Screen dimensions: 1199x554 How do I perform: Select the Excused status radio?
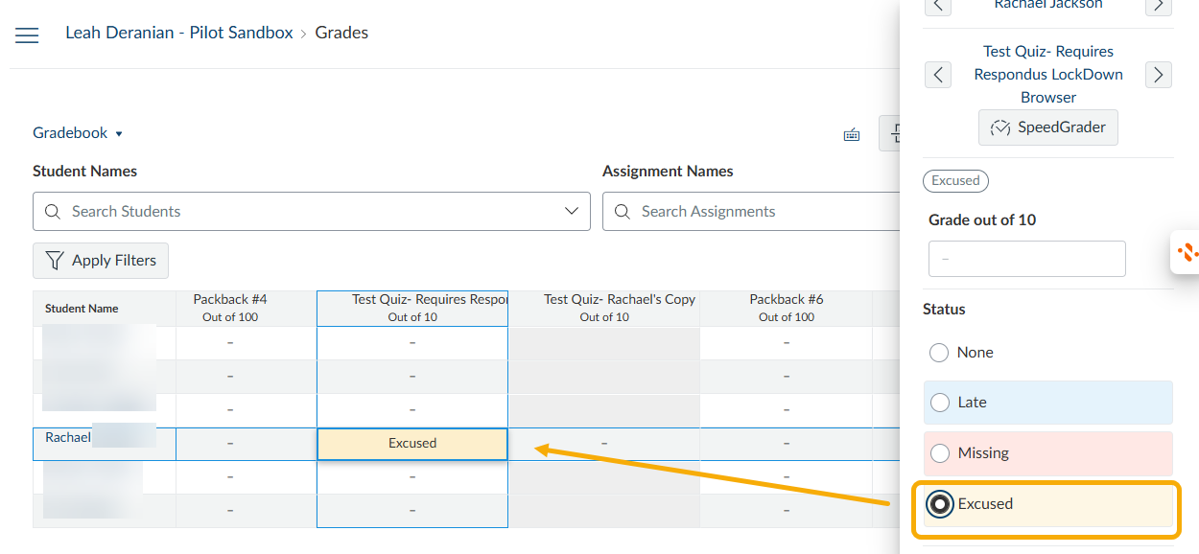(940, 503)
